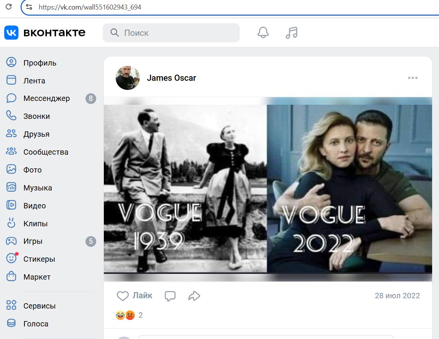The width and height of the screenshot is (439, 339).
Task: Open the Стикеры smiley icon
Action: [x=11, y=259]
